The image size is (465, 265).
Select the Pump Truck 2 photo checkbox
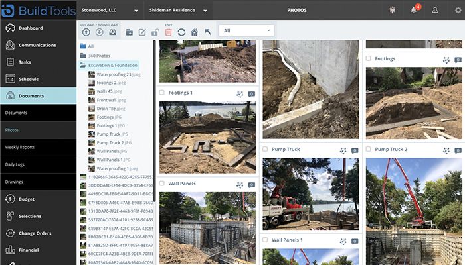click(368, 149)
